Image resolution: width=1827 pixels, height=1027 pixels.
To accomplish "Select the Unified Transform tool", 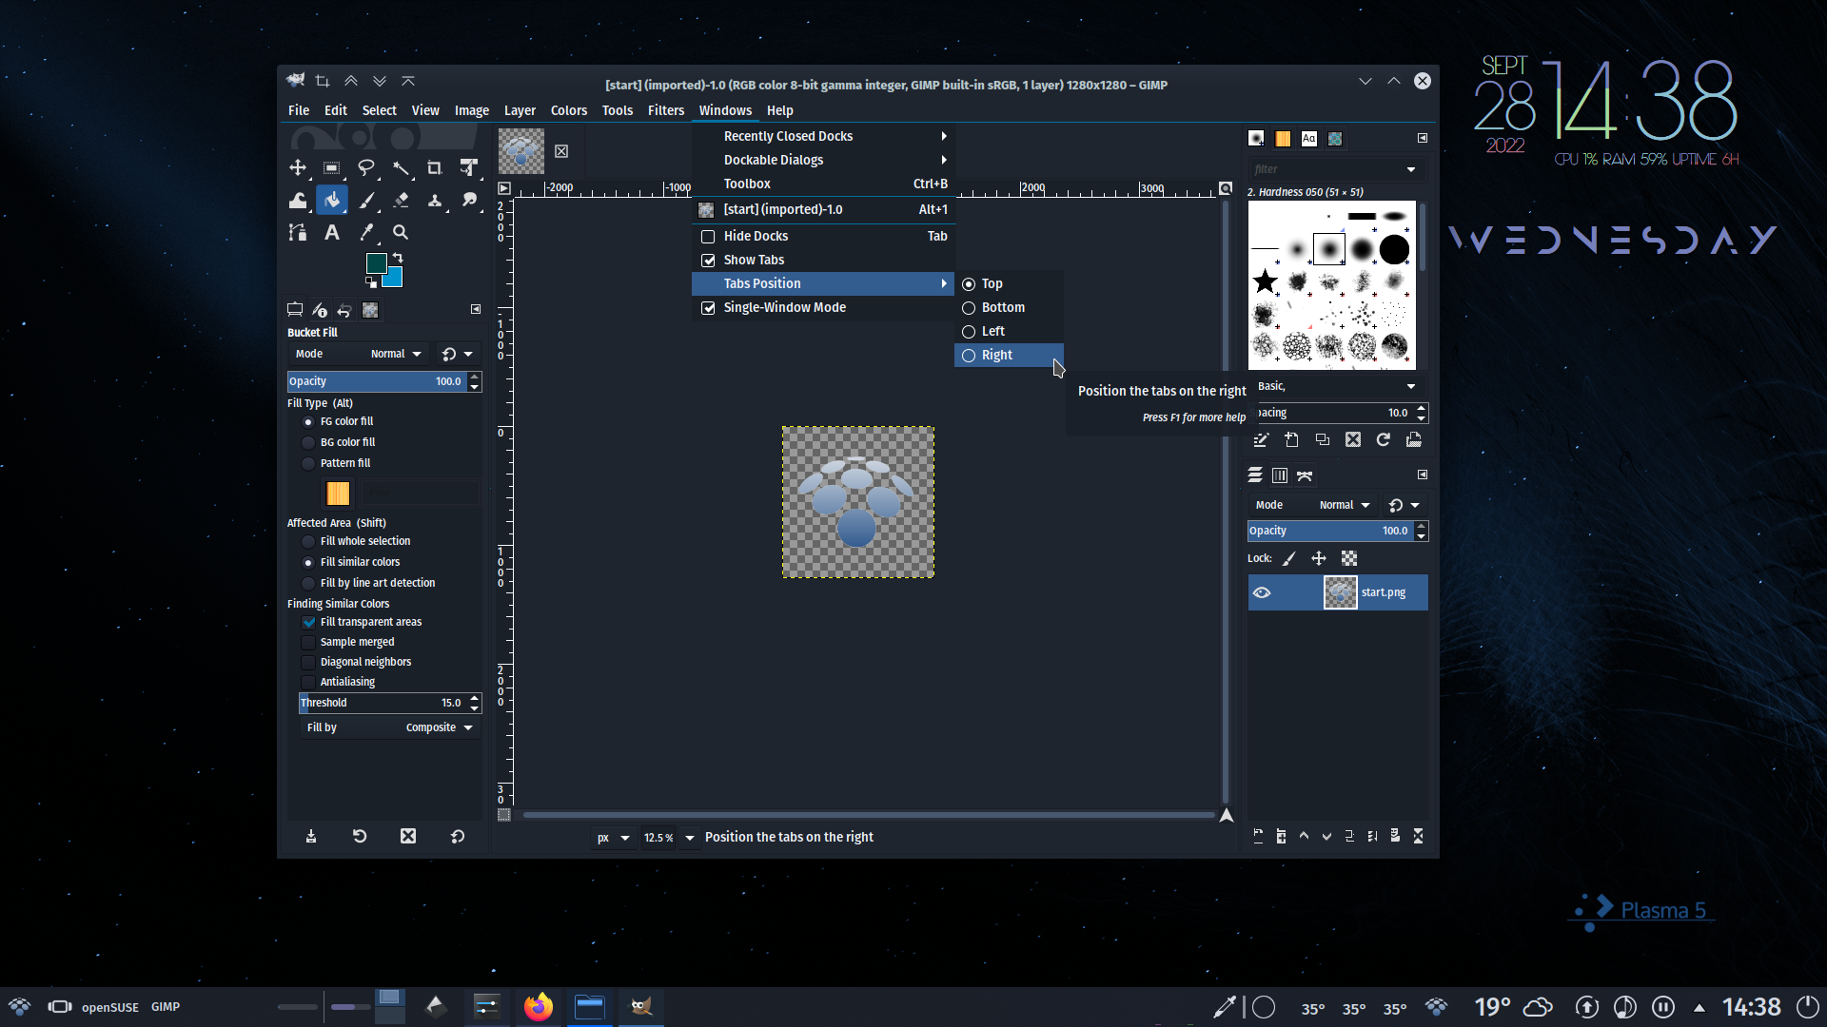I will point(469,168).
